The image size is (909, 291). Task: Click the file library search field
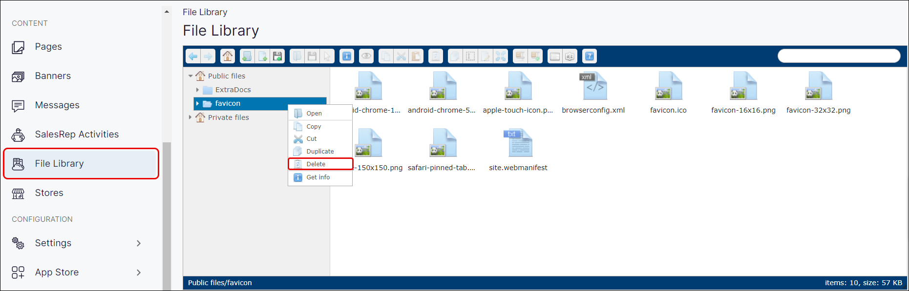[x=839, y=56]
